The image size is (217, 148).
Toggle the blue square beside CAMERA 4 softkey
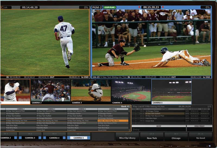tap(64, 138)
